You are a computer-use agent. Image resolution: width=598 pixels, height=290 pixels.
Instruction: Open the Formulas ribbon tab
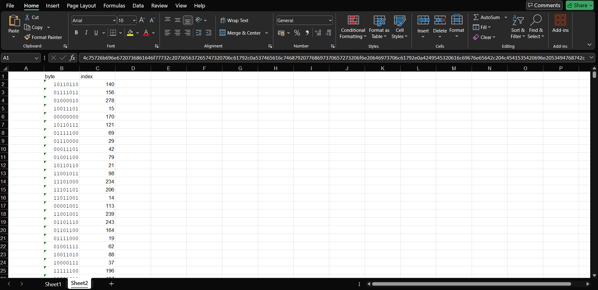(x=114, y=6)
